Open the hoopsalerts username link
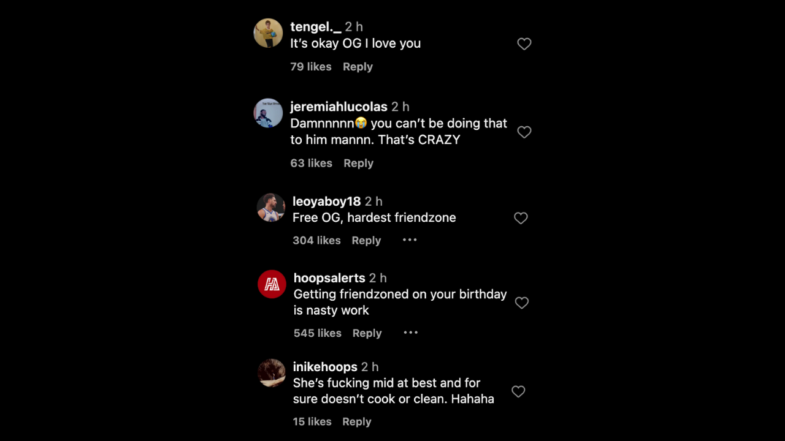The height and width of the screenshot is (441, 785). 329,278
